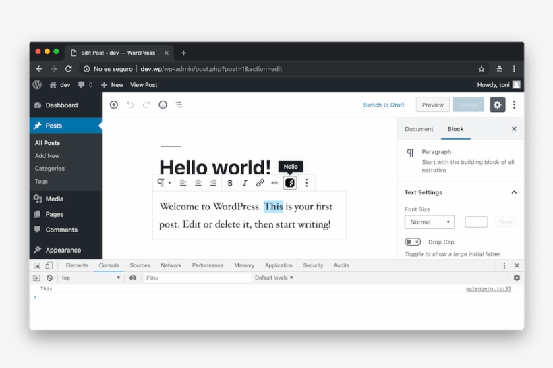
Task: Open the Network tab in DevTools
Action: click(171, 266)
